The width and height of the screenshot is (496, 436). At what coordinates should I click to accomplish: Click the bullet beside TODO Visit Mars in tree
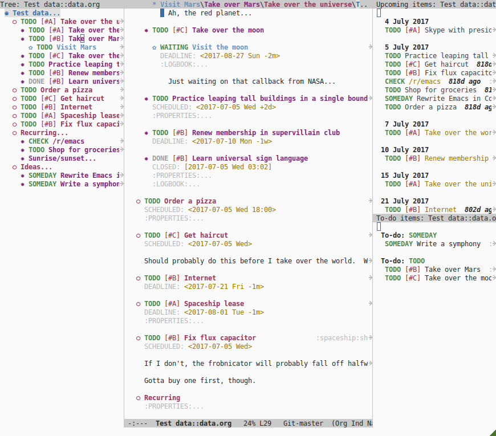pos(30,47)
